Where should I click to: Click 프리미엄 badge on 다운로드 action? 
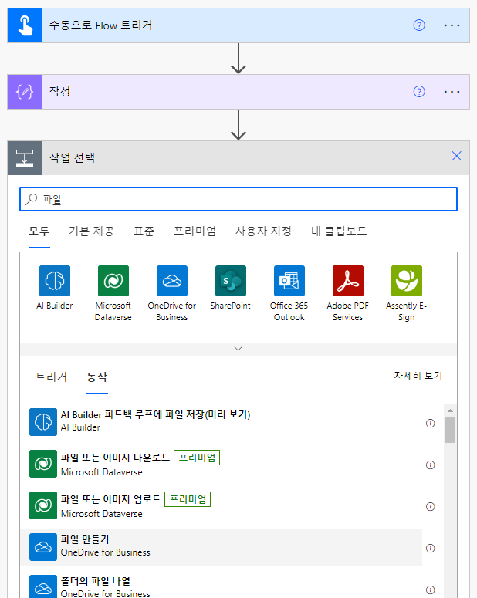coord(197,458)
